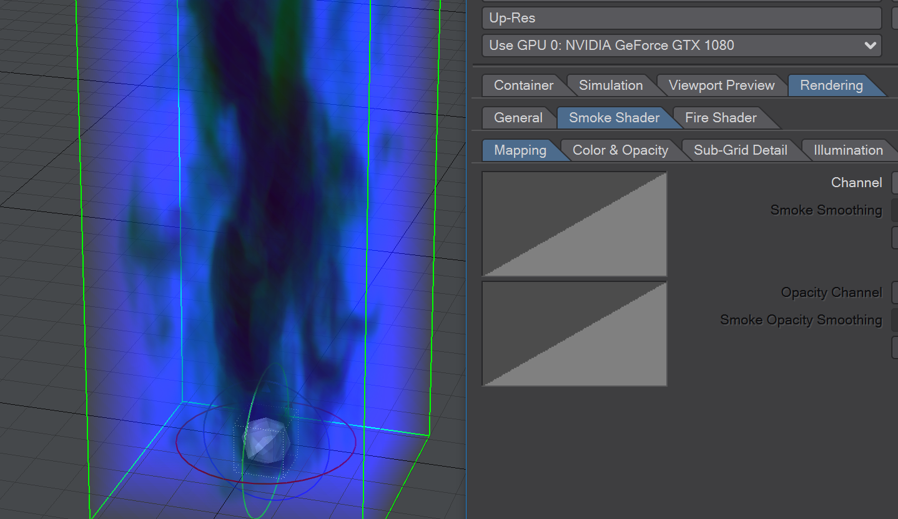Open the Viewport Preview tab
This screenshot has width=898, height=519.
coord(721,85)
